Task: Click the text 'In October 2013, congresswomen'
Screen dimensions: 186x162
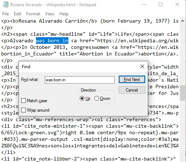Action: pos(65,47)
